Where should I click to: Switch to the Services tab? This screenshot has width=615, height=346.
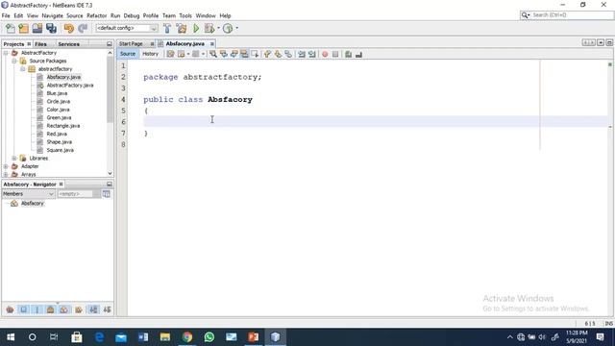coord(68,44)
